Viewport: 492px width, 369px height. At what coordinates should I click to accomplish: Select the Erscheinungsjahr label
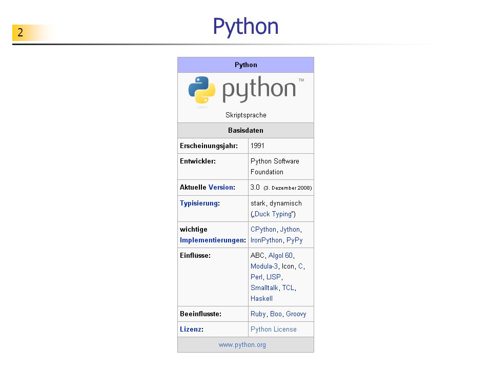[209, 146]
